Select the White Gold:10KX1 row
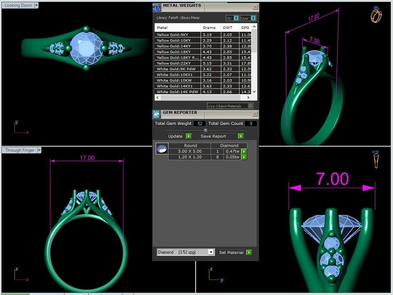Image resolution: width=393 pixels, height=295 pixels. click(x=203, y=75)
